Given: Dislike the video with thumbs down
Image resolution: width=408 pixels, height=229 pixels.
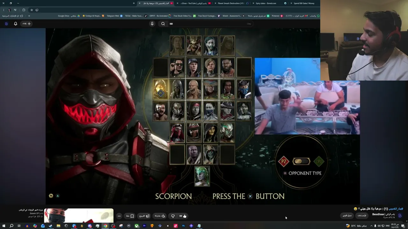Looking at the screenshot, I should point(173,216).
